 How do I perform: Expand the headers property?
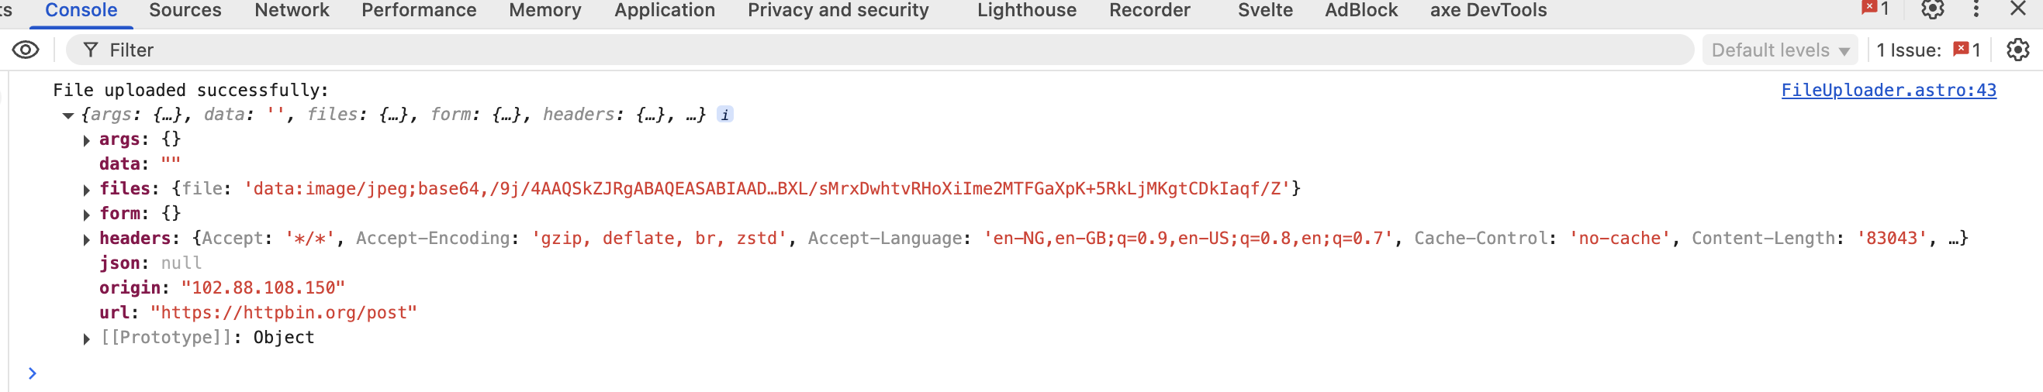pyautogui.click(x=86, y=239)
